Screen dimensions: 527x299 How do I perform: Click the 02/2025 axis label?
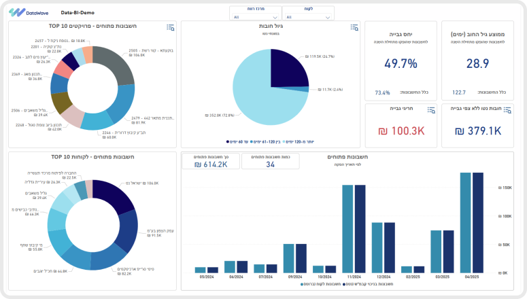413,277
